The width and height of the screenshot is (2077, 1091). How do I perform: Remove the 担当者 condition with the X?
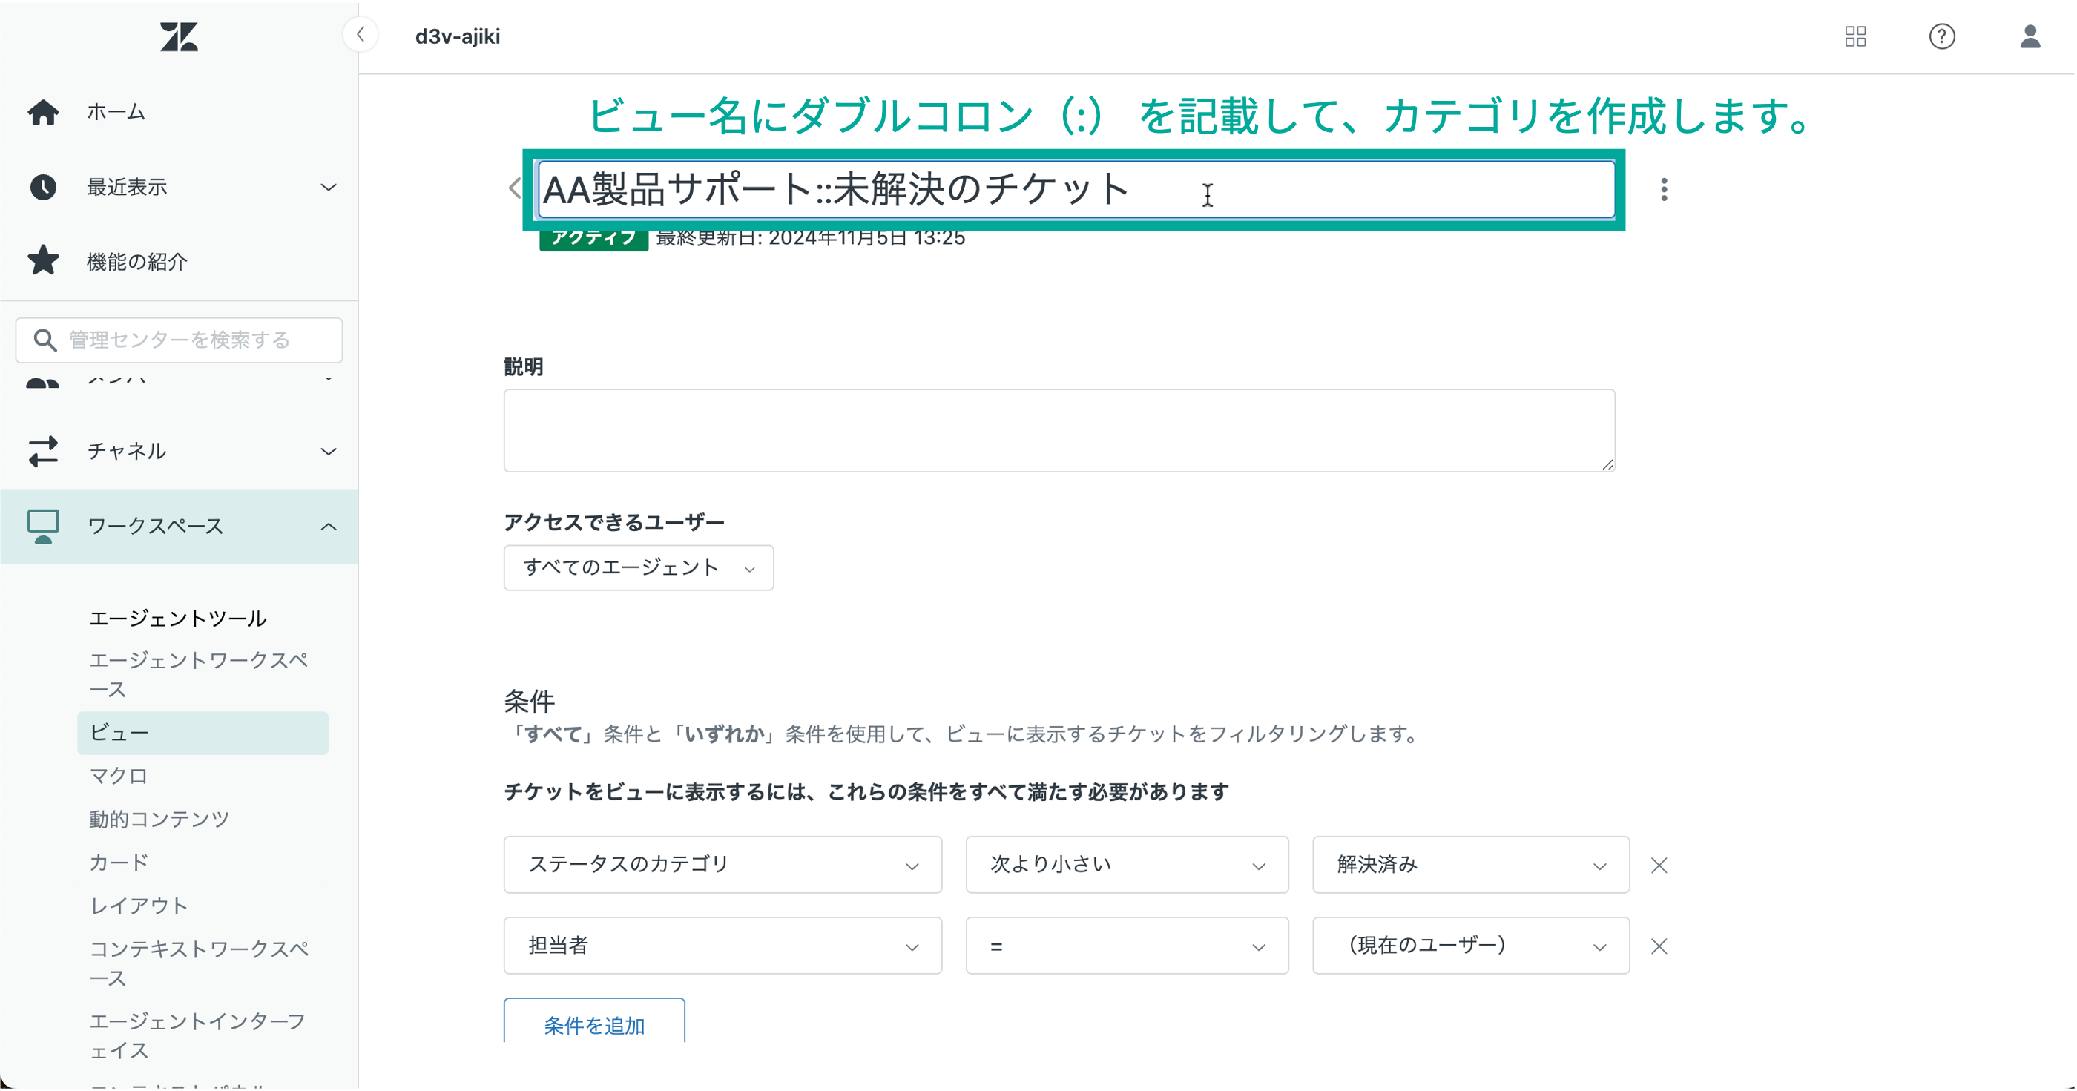tap(1659, 946)
